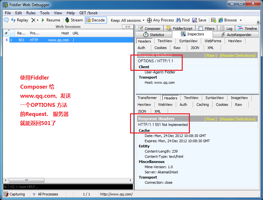
Task: Open the response WebView tab
Action: [x=165, y=105]
